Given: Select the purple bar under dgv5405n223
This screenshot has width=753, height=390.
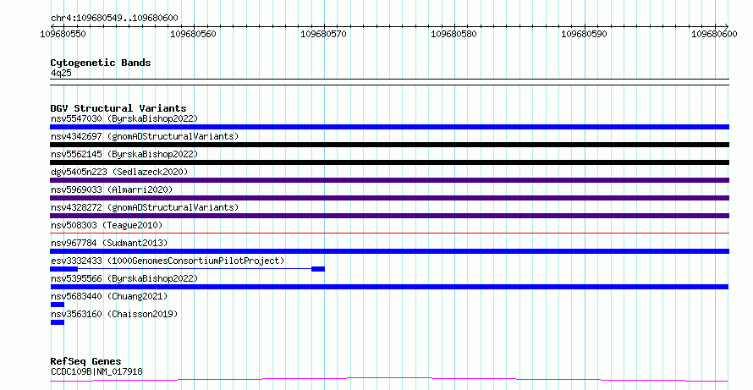Looking at the screenshot, I should (x=389, y=180).
